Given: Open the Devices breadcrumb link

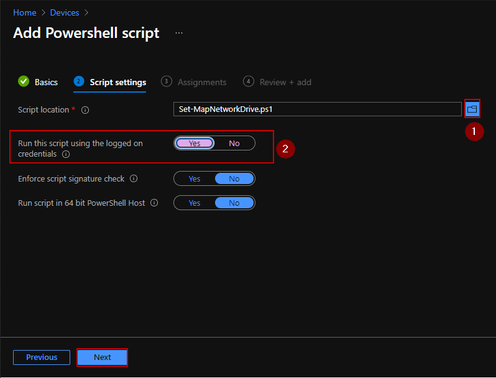Looking at the screenshot, I should (65, 12).
